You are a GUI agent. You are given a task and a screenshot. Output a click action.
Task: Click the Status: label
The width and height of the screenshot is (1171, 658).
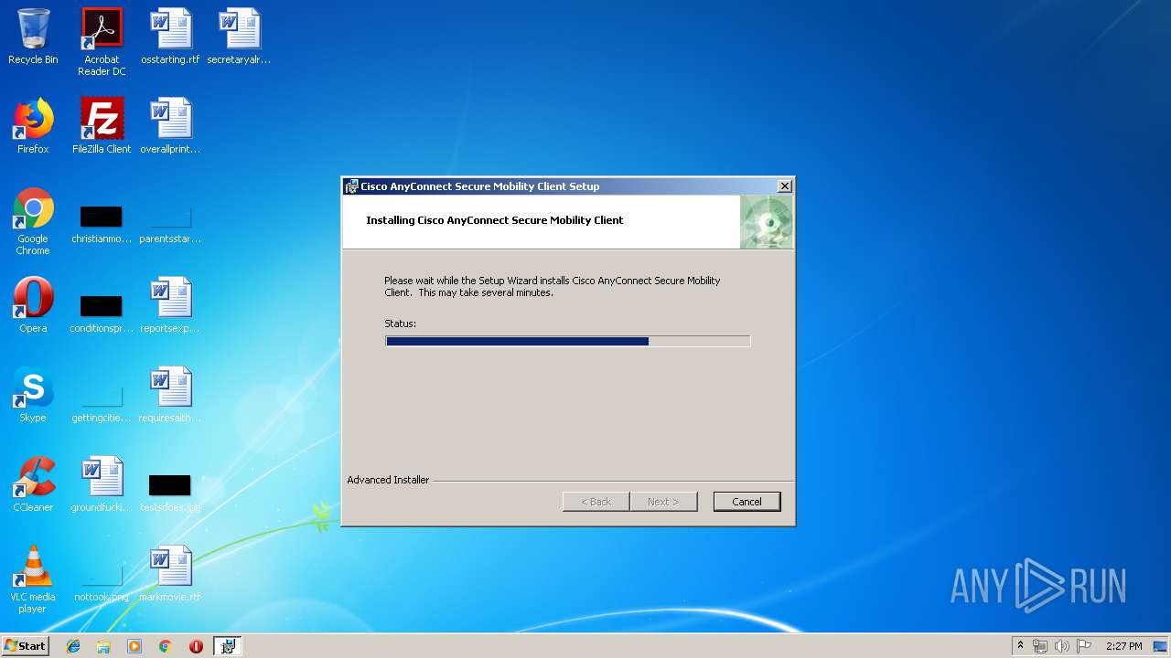point(400,324)
